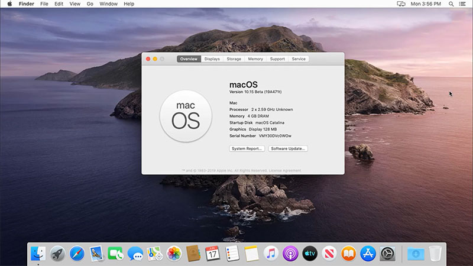Open Calendar icon showing 17

tap(213, 254)
